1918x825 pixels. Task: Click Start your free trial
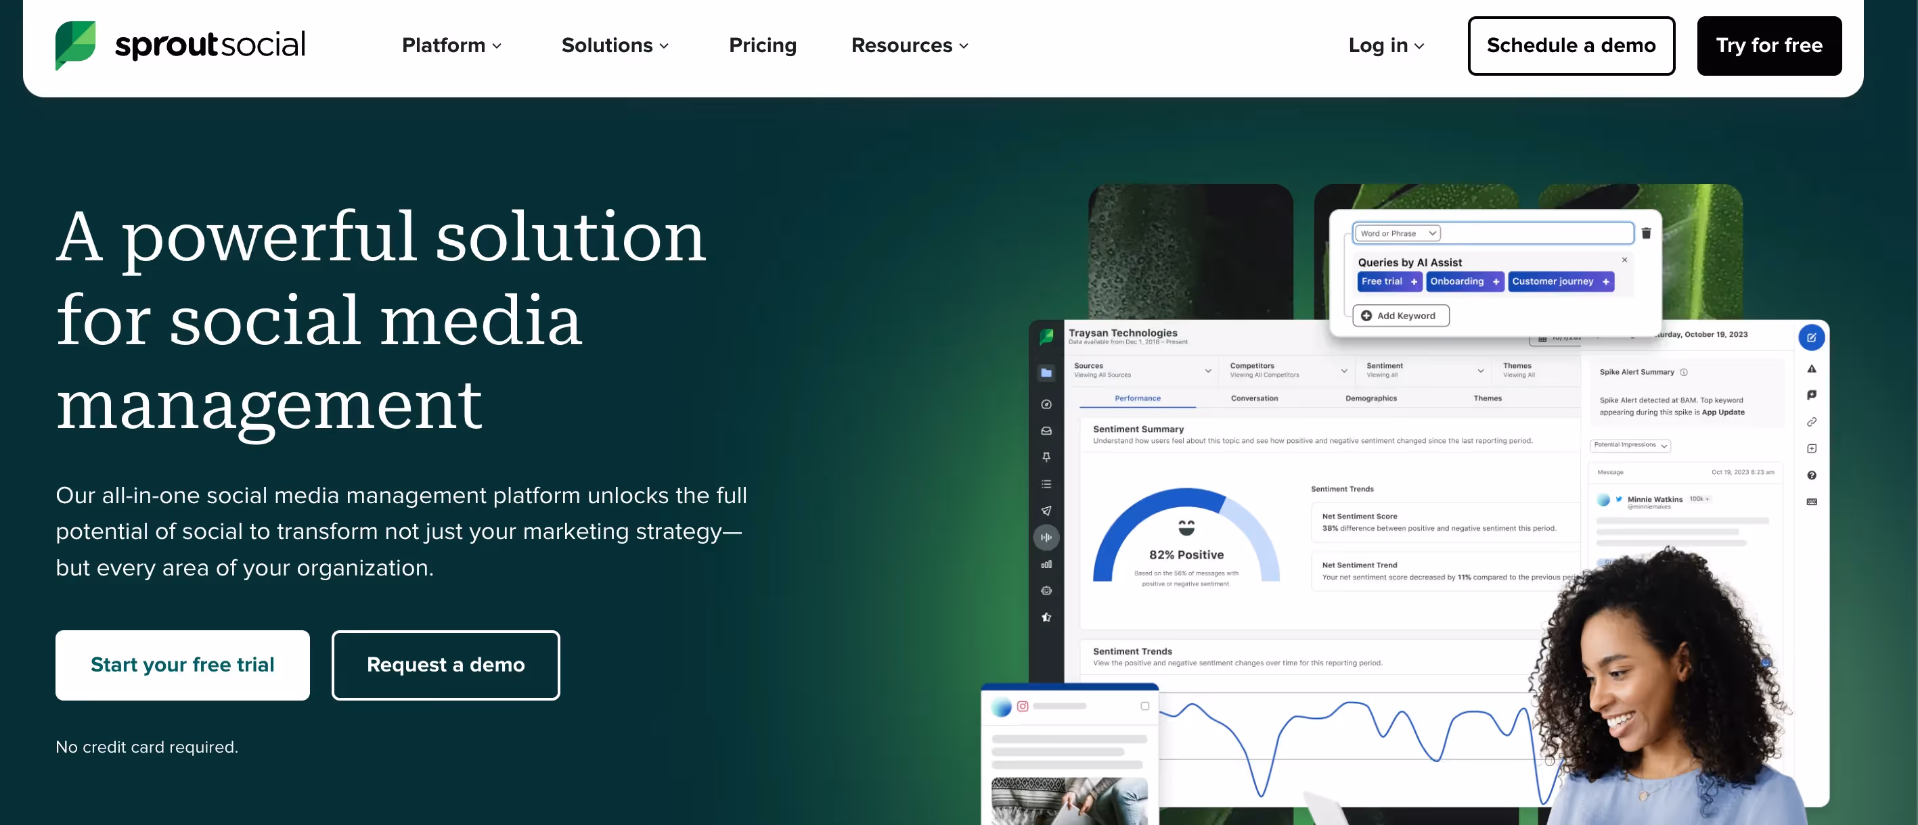pos(183,664)
